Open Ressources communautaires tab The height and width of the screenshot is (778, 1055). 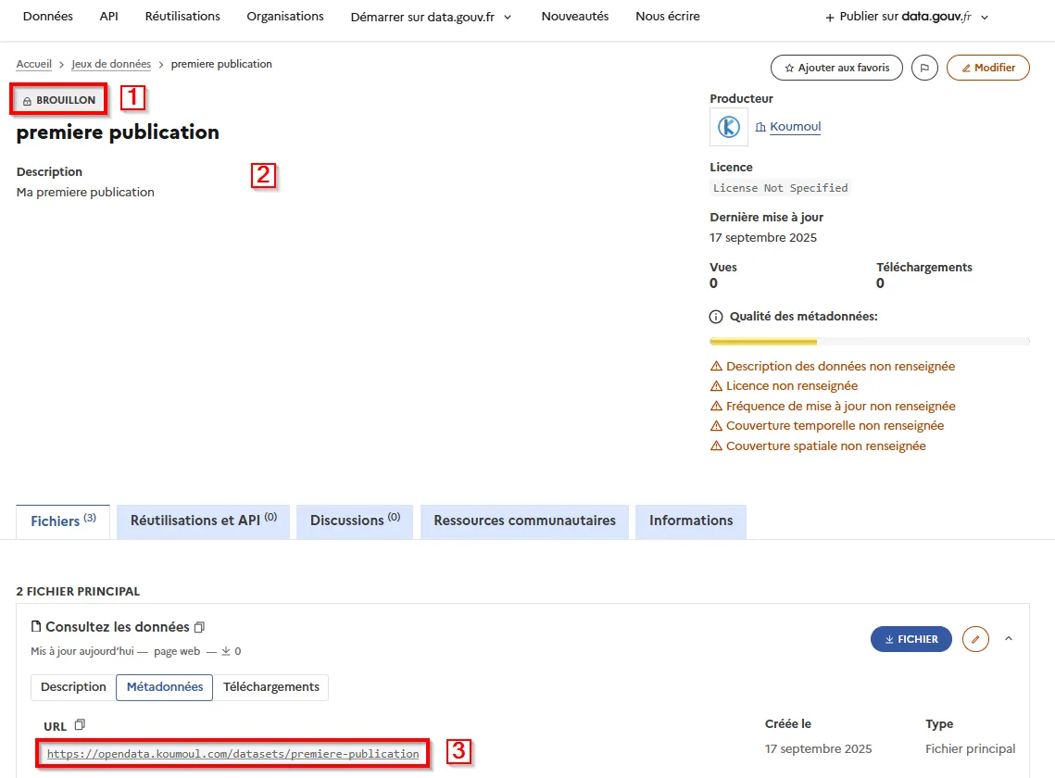(525, 521)
